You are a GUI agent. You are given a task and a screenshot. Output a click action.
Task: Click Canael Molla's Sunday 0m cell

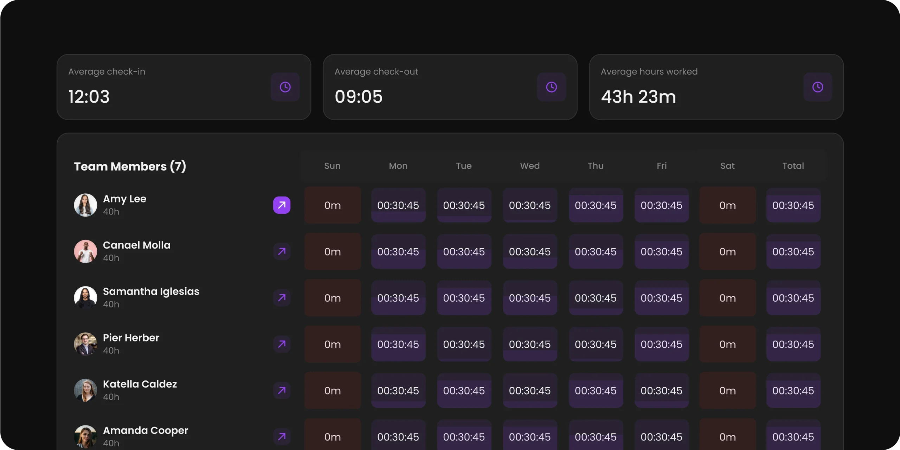(332, 252)
